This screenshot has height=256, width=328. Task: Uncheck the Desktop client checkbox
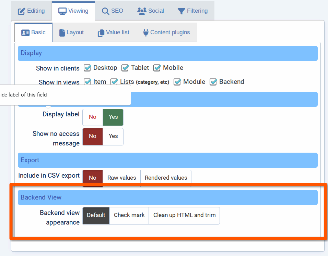click(87, 68)
